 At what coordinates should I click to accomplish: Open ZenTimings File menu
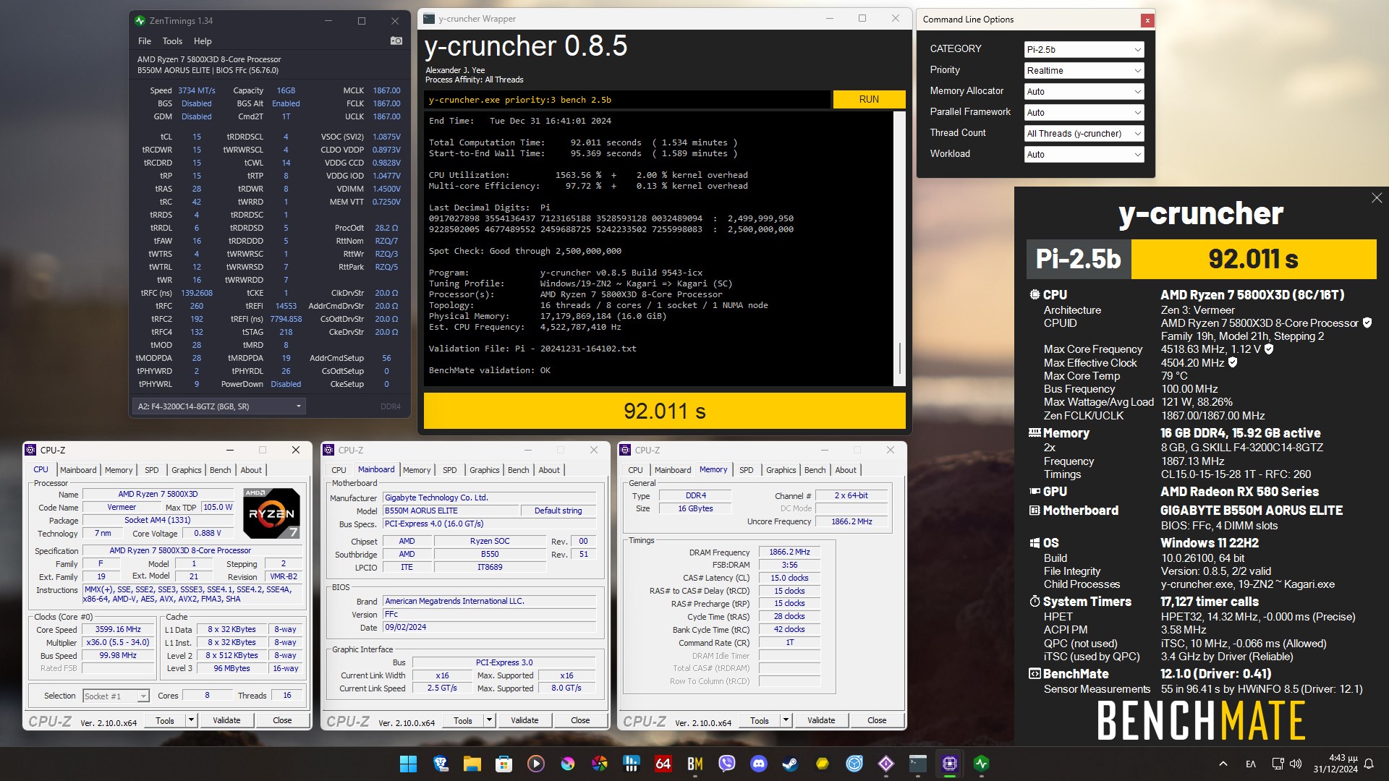(x=145, y=41)
